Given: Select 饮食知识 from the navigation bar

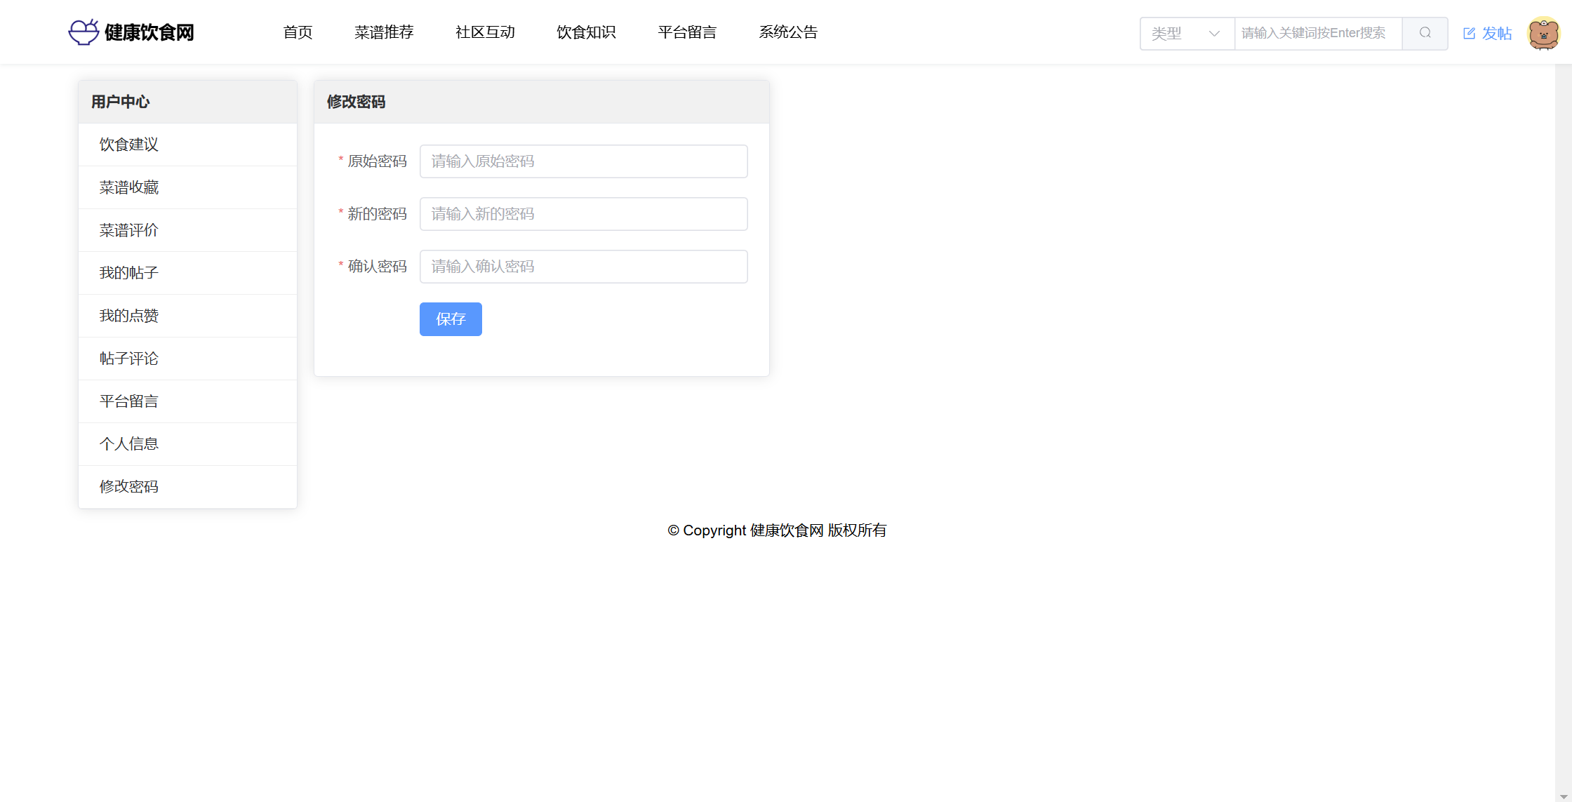Looking at the screenshot, I should [586, 32].
